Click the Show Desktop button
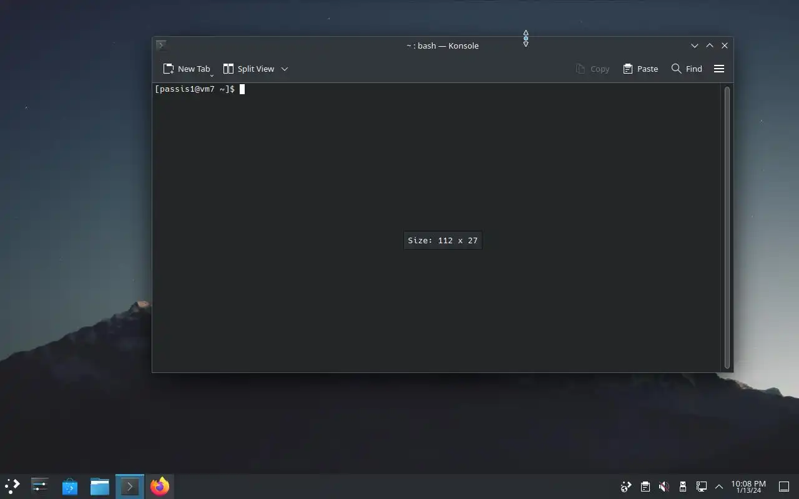The width and height of the screenshot is (799, 499). (x=784, y=487)
